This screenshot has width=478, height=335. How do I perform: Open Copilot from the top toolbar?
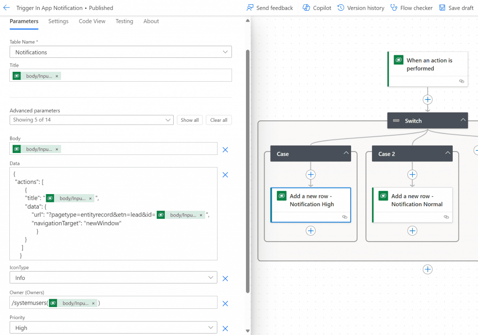pos(316,8)
